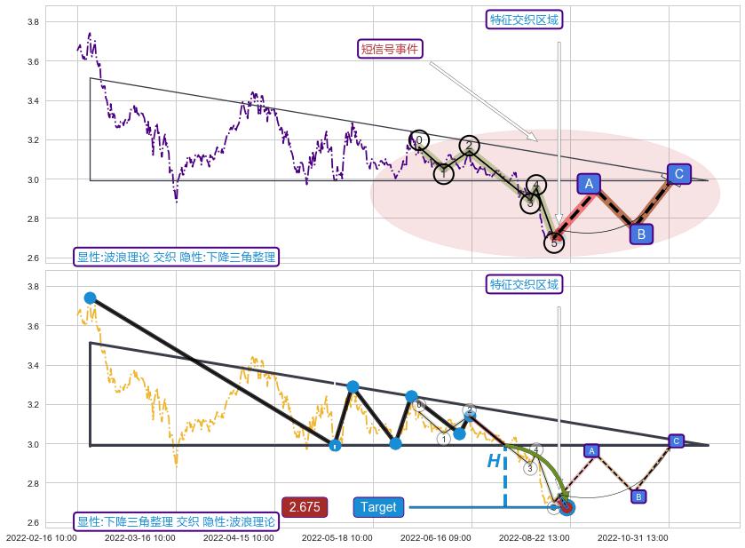Screen dimensions: 745x548
Task: Select wave marker 1 circle in upper chart
Action: [x=443, y=174]
